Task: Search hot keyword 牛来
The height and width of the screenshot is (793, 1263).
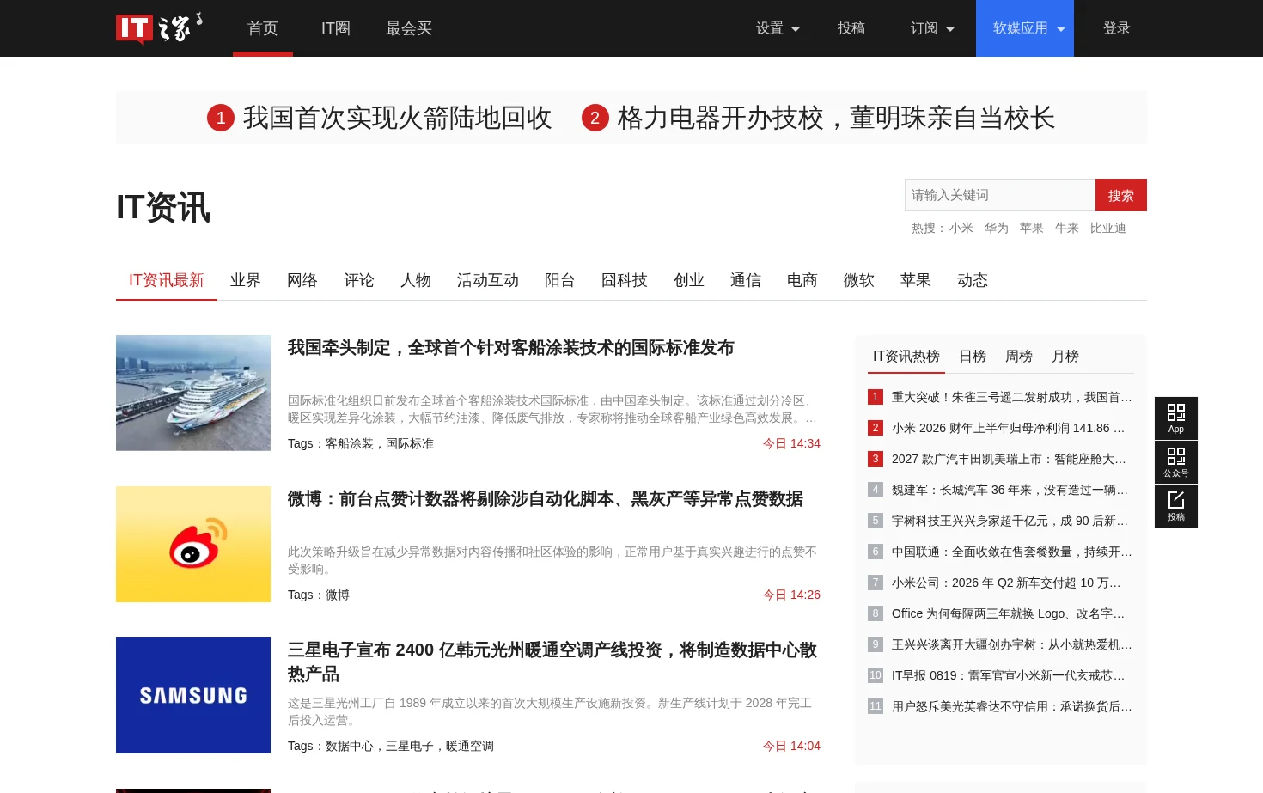Action: [1067, 228]
